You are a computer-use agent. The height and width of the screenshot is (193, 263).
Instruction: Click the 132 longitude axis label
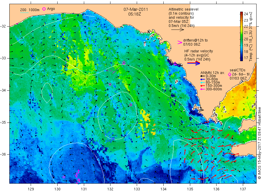[x=110, y=189]
